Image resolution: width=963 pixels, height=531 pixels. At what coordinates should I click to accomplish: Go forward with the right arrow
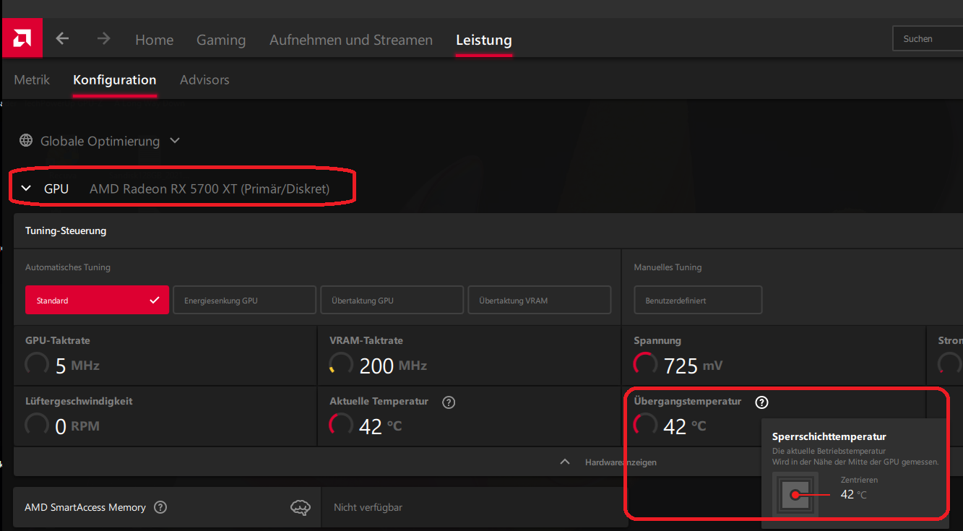(x=104, y=38)
